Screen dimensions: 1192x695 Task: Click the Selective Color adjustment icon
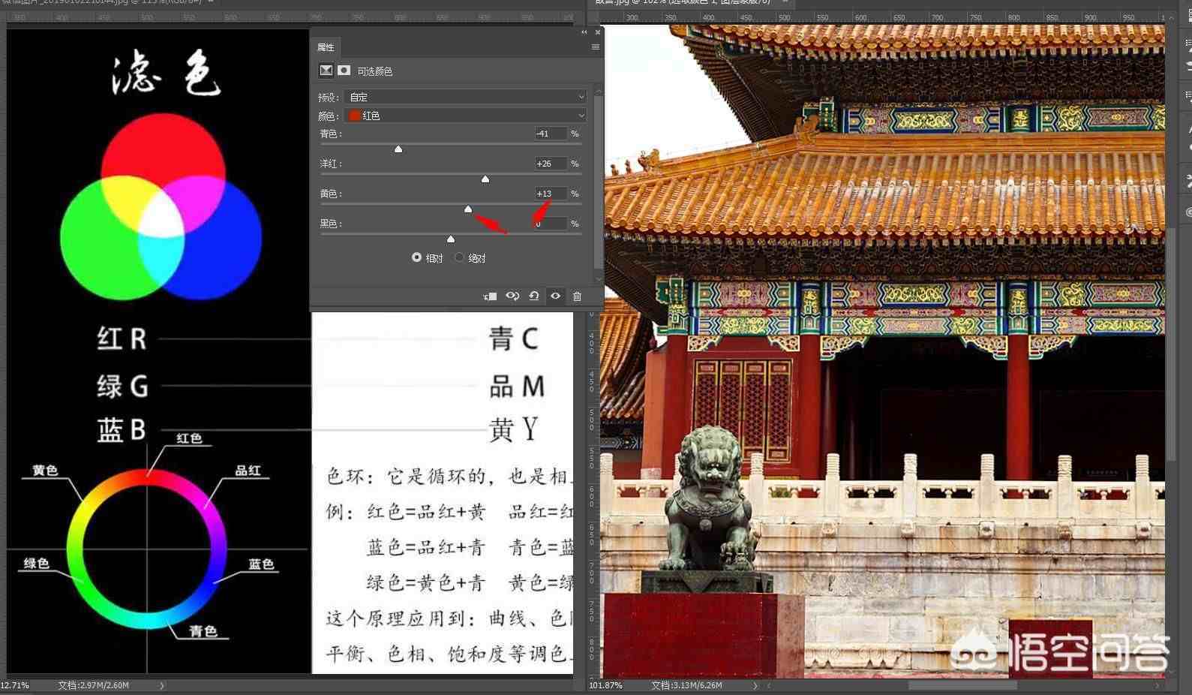point(326,71)
